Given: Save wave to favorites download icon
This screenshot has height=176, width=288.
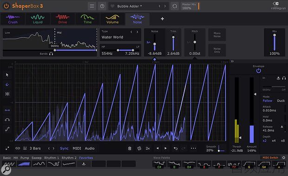Looking at the screenshot, I should point(84,164).
